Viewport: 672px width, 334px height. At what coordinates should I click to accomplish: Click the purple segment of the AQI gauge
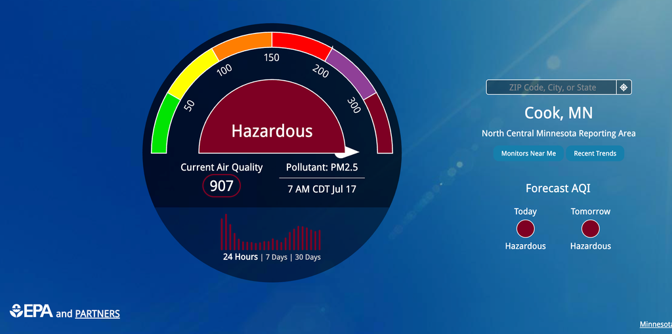354,72
